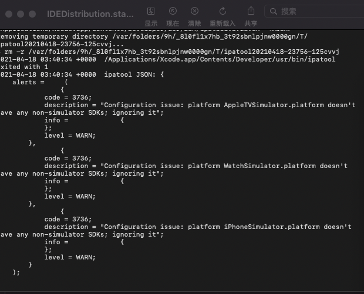Image resolution: width=364 pixels, height=294 pixels.
Task: Click 'patool20210418-23756-125cvvj...' line
Action: point(62,44)
